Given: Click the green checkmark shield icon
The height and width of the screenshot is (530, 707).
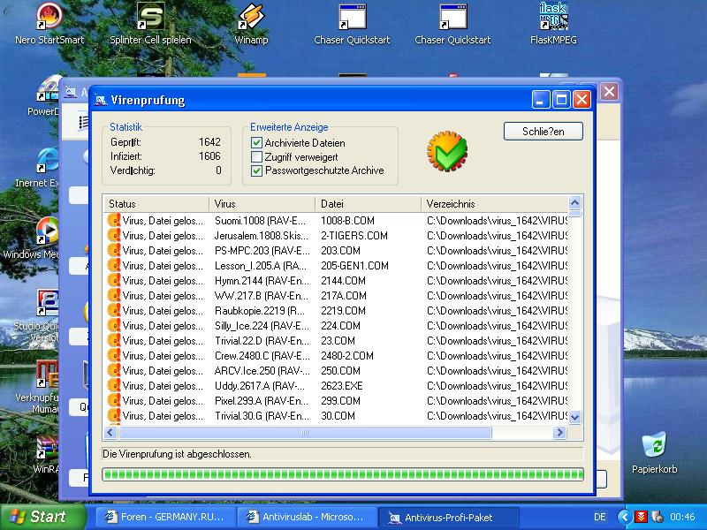Looking at the screenshot, I should (x=446, y=150).
